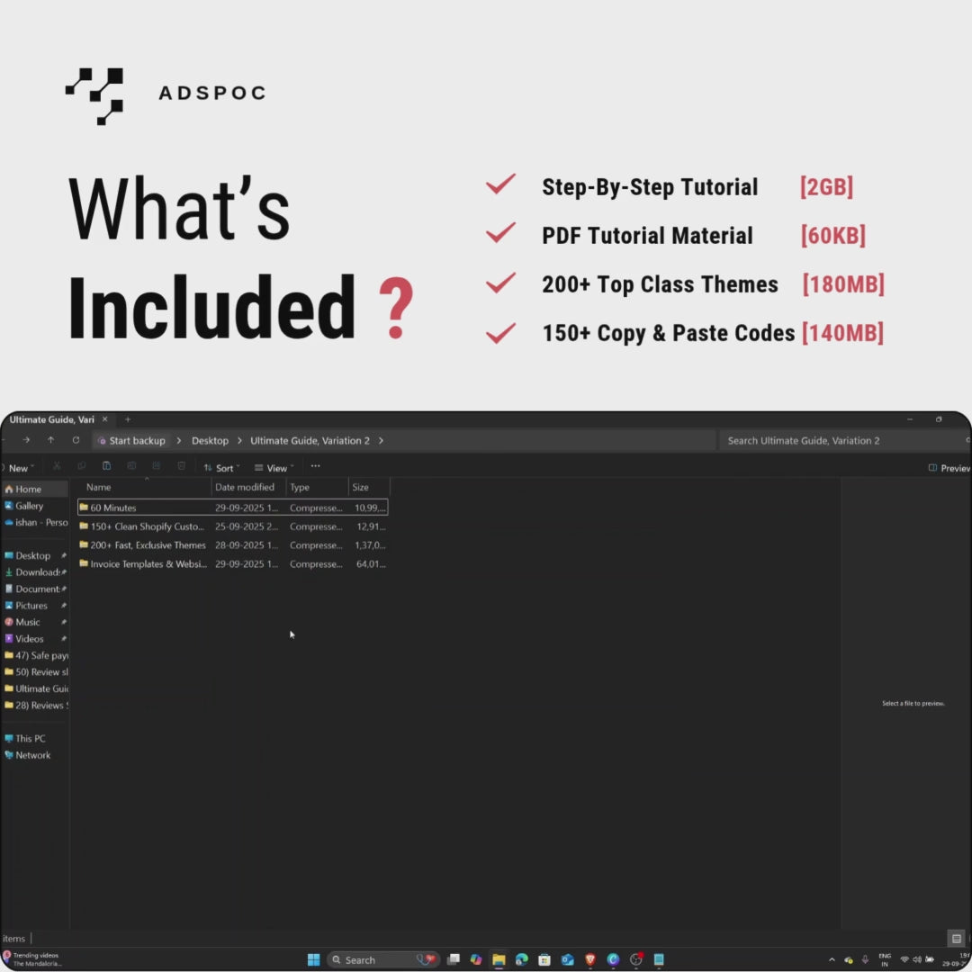Image resolution: width=972 pixels, height=972 pixels.
Task: Click the Forward navigation arrow
Action: tap(26, 440)
